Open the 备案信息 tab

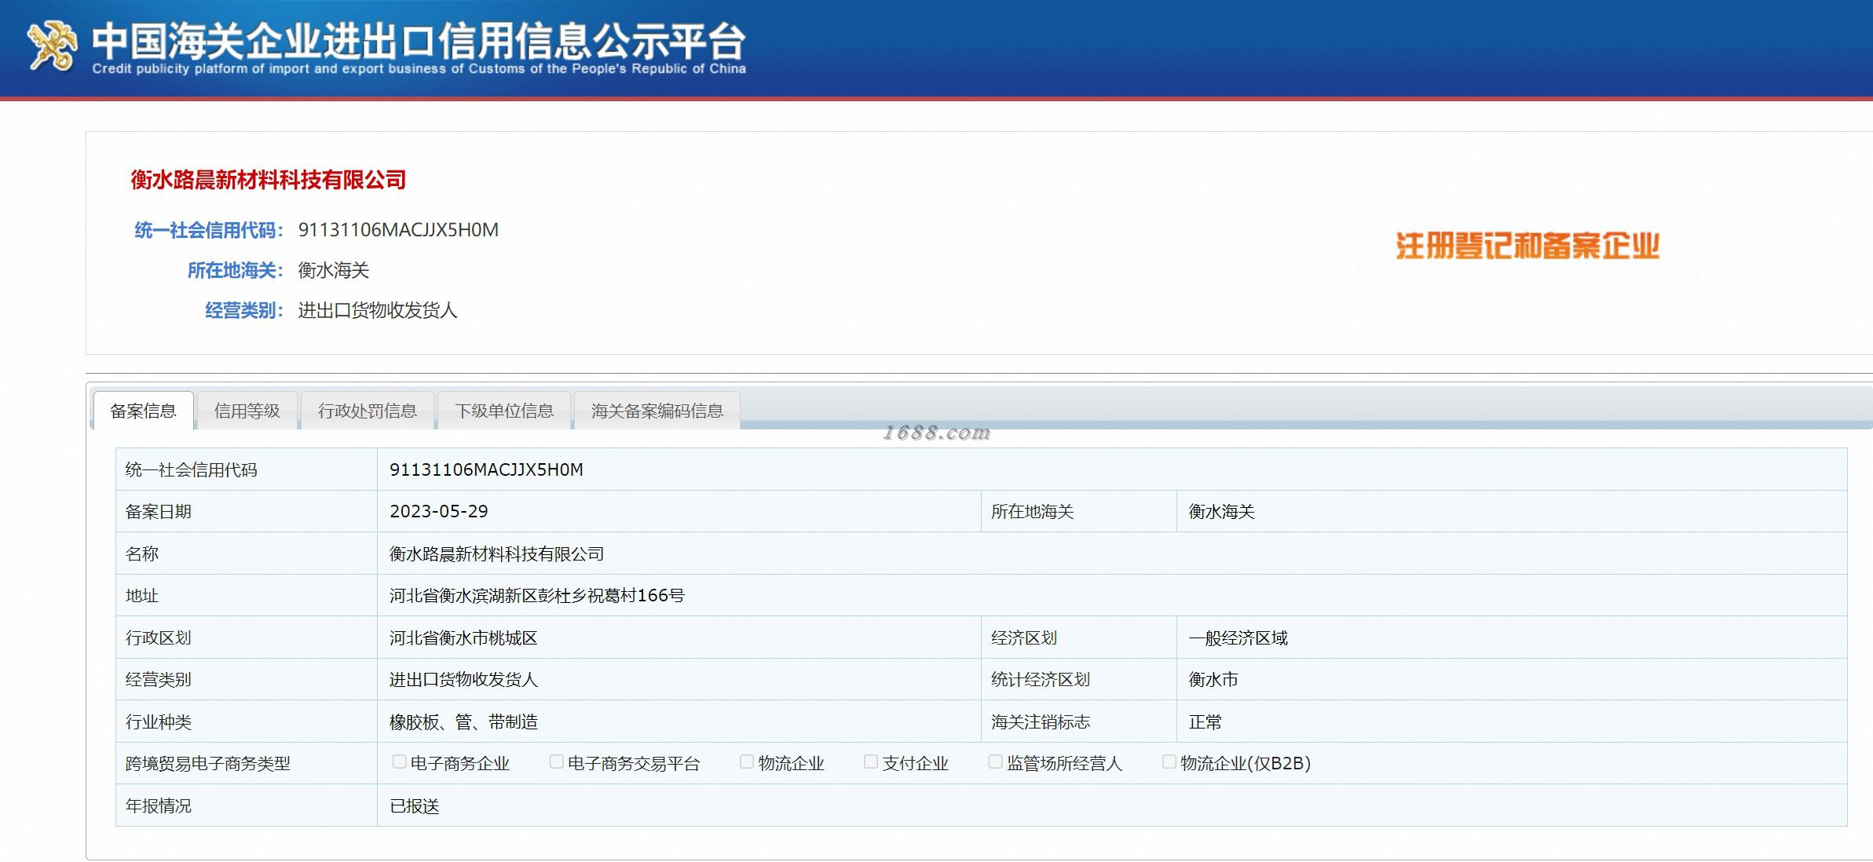point(143,411)
